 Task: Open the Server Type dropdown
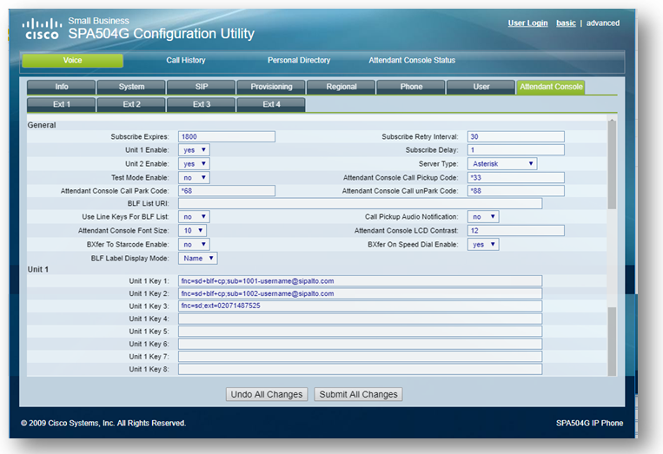(x=502, y=164)
